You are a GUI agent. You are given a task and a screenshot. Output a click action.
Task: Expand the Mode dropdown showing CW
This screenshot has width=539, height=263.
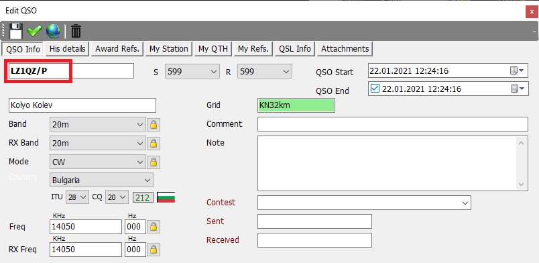(98, 162)
